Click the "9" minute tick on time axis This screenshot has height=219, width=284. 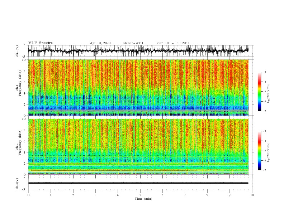pyautogui.click(x=229, y=195)
